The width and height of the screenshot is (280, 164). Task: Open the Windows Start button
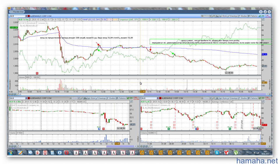click(x=11, y=153)
